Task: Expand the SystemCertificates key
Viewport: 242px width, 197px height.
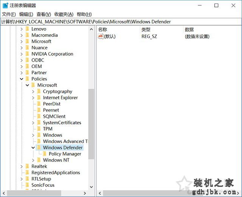Action: 33,123
